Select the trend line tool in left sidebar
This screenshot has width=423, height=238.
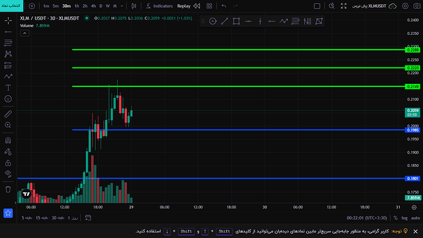[8, 32]
